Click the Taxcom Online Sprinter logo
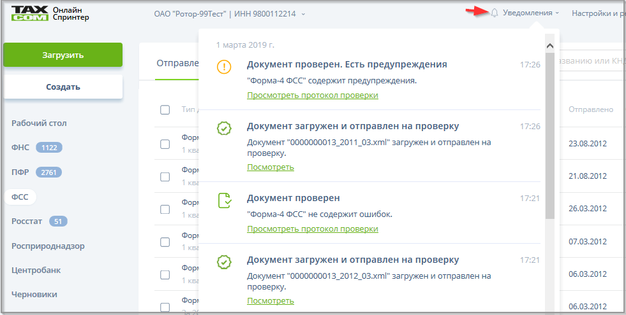The width and height of the screenshot is (626, 315). pos(50,13)
